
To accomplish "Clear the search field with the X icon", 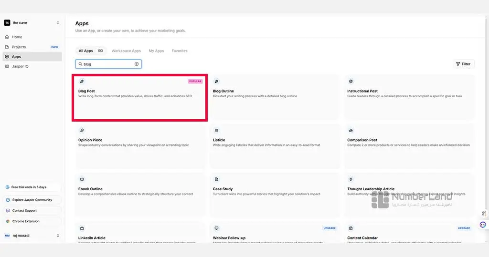I will pos(137,64).
